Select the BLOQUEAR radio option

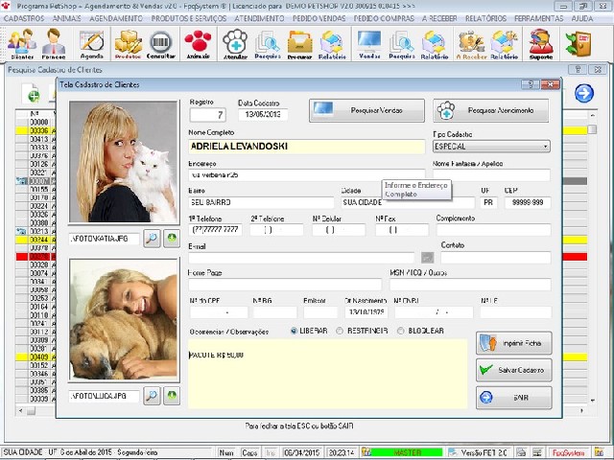pos(400,331)
